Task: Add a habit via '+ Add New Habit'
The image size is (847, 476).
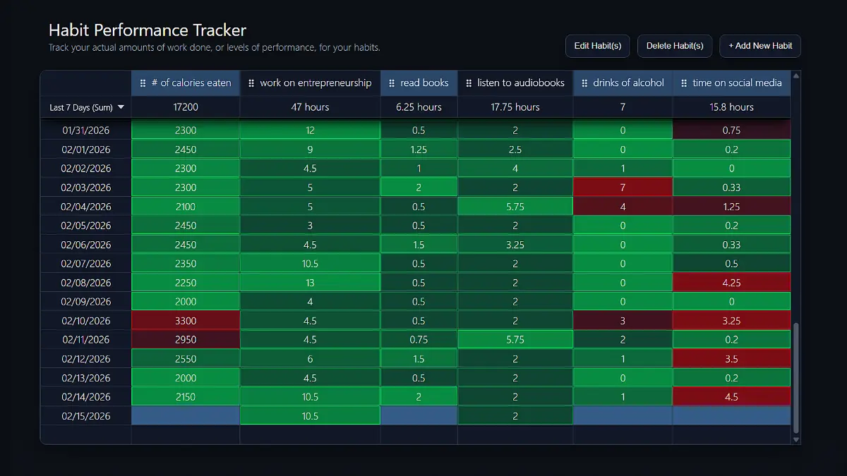Action: 760,46
